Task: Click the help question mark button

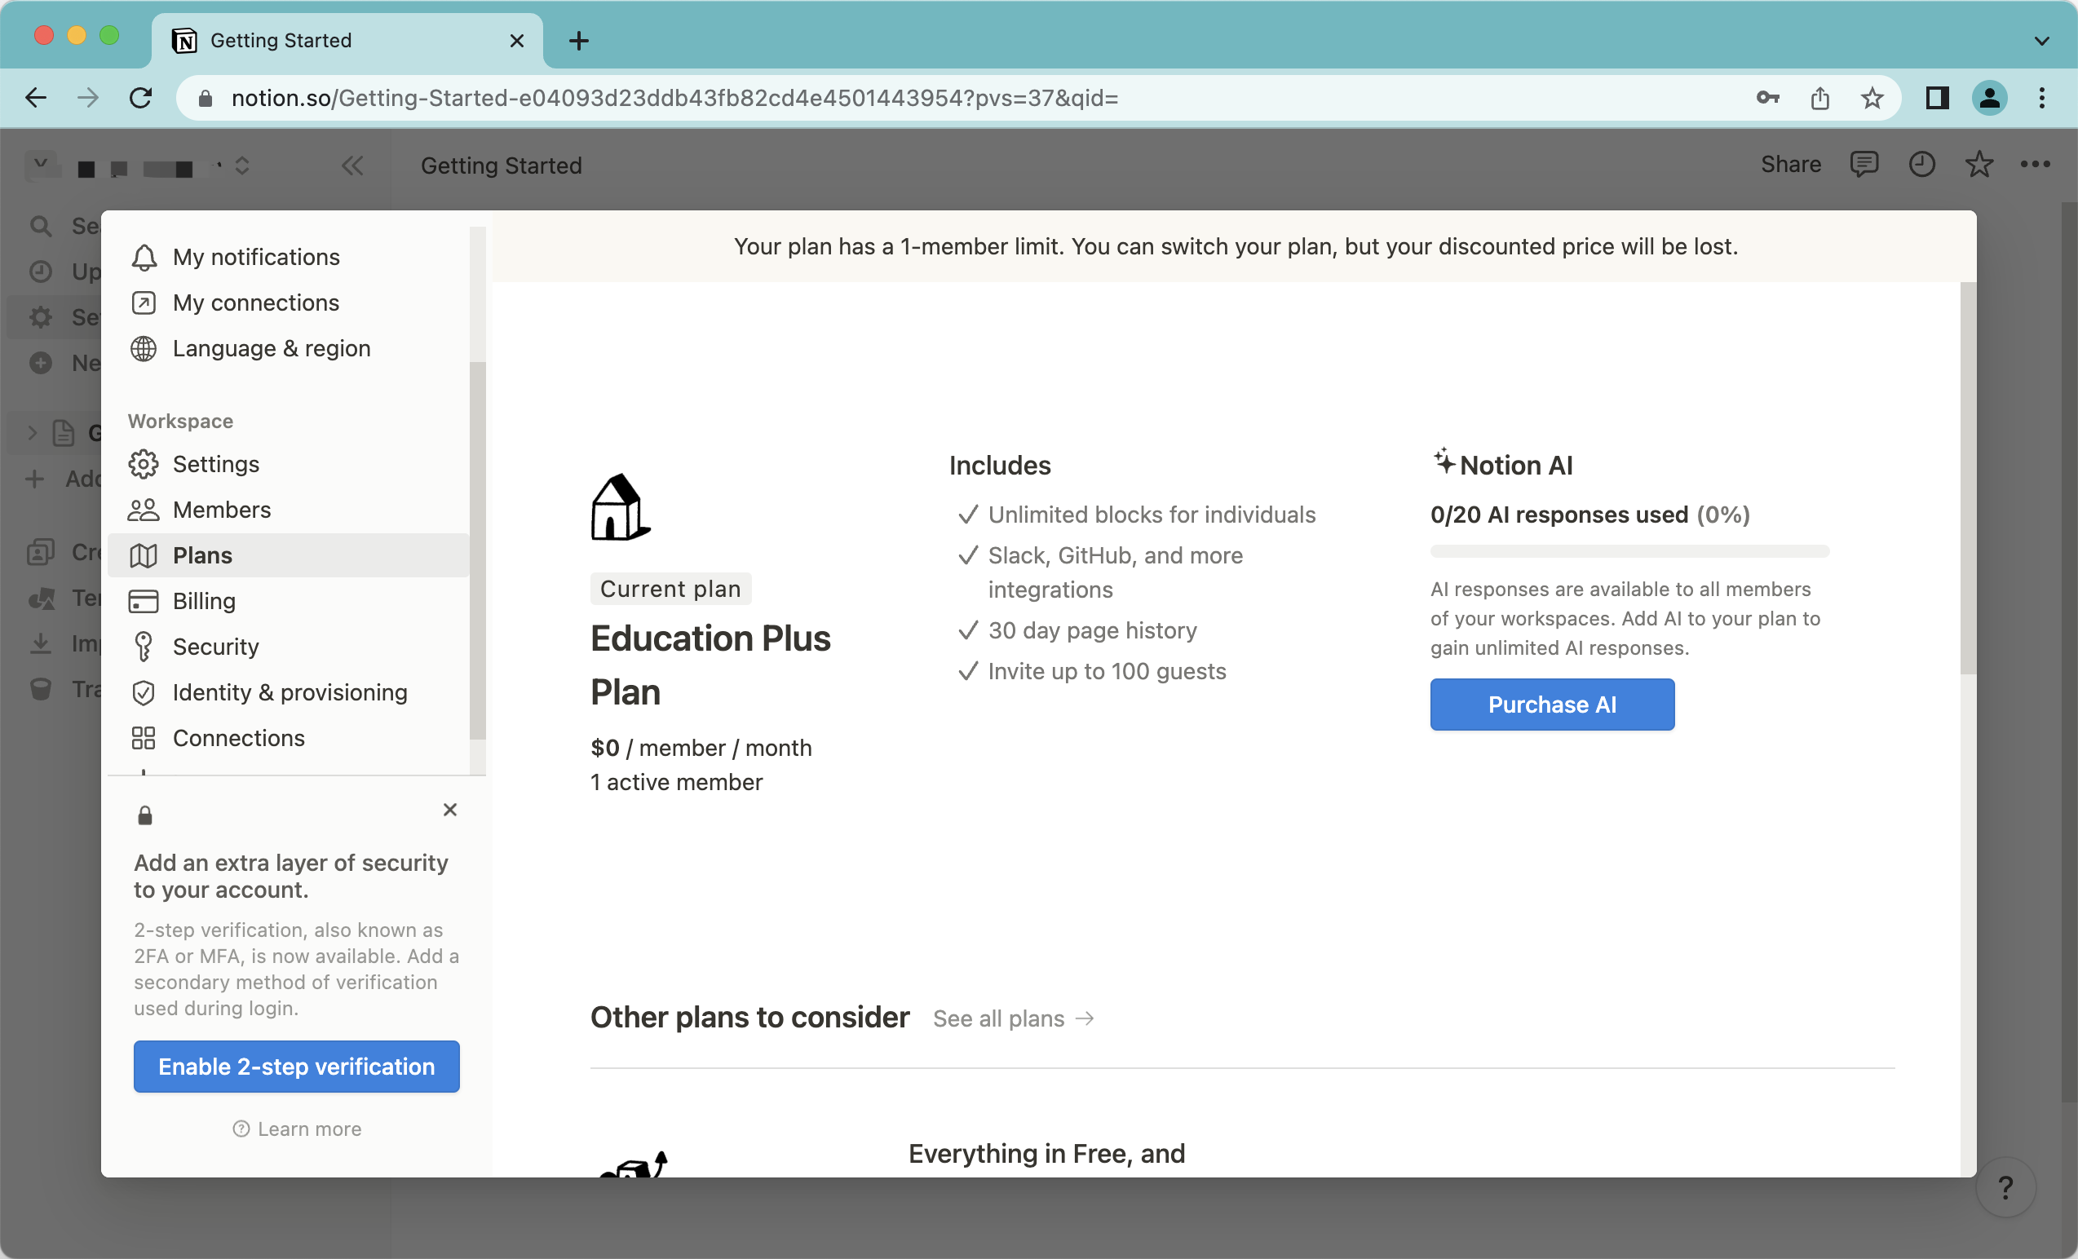Action: pyautogui.click(x=2005, y=1187)
